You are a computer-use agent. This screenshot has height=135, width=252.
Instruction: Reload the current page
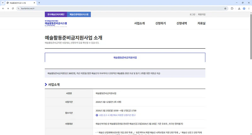(x=13, y=8)
